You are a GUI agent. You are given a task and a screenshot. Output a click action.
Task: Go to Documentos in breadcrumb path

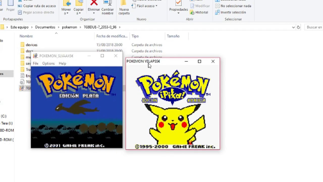point(45,27)
